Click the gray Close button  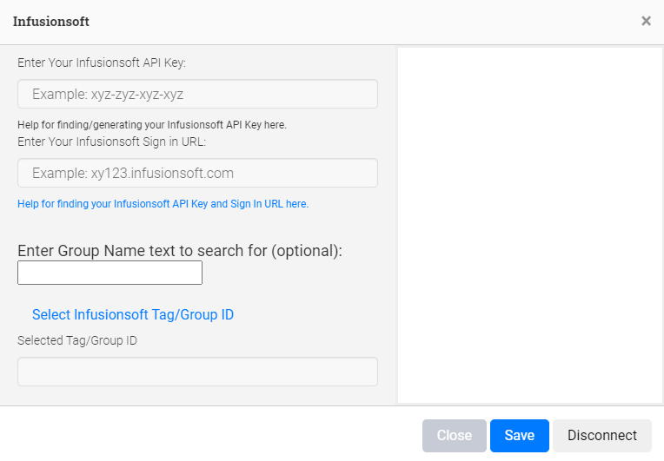(455, 436)
